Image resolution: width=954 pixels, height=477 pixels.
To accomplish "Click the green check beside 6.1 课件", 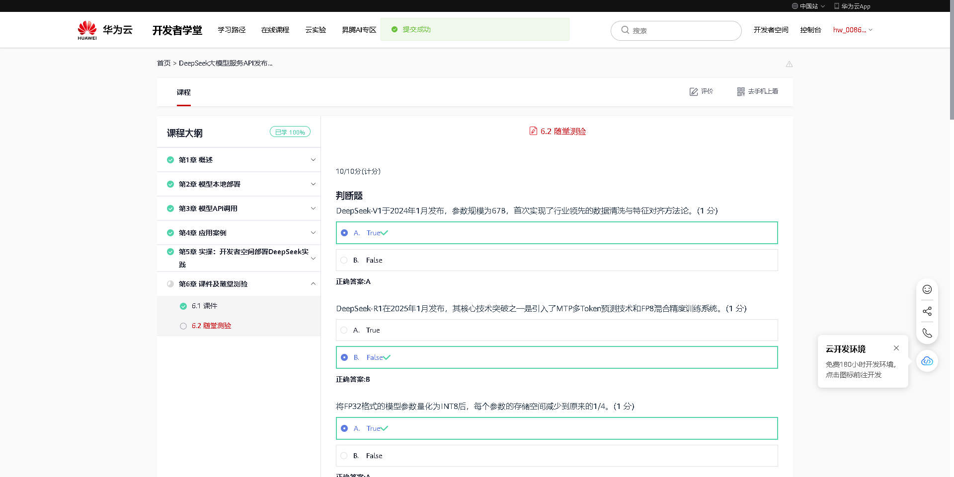I will tap(183, 306).
